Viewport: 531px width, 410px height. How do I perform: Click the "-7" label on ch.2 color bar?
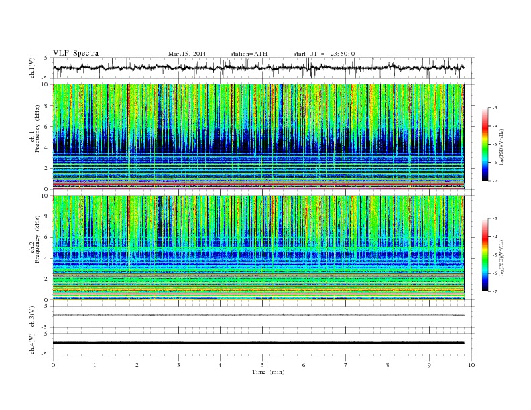click(495, 291)
